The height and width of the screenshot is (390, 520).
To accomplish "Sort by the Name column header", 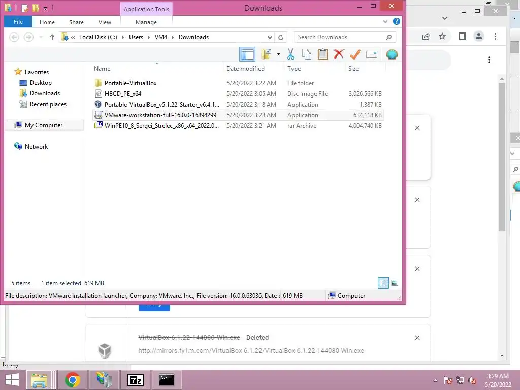I will coord(102,69).
